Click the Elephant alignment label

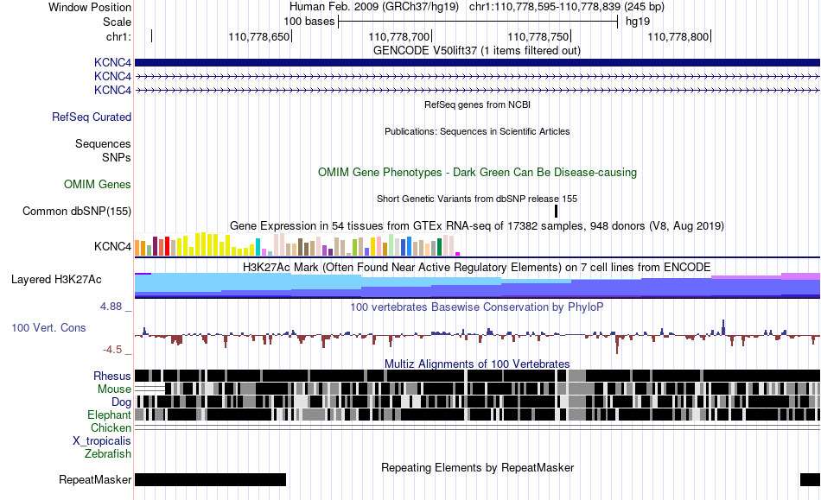(110, 415)
